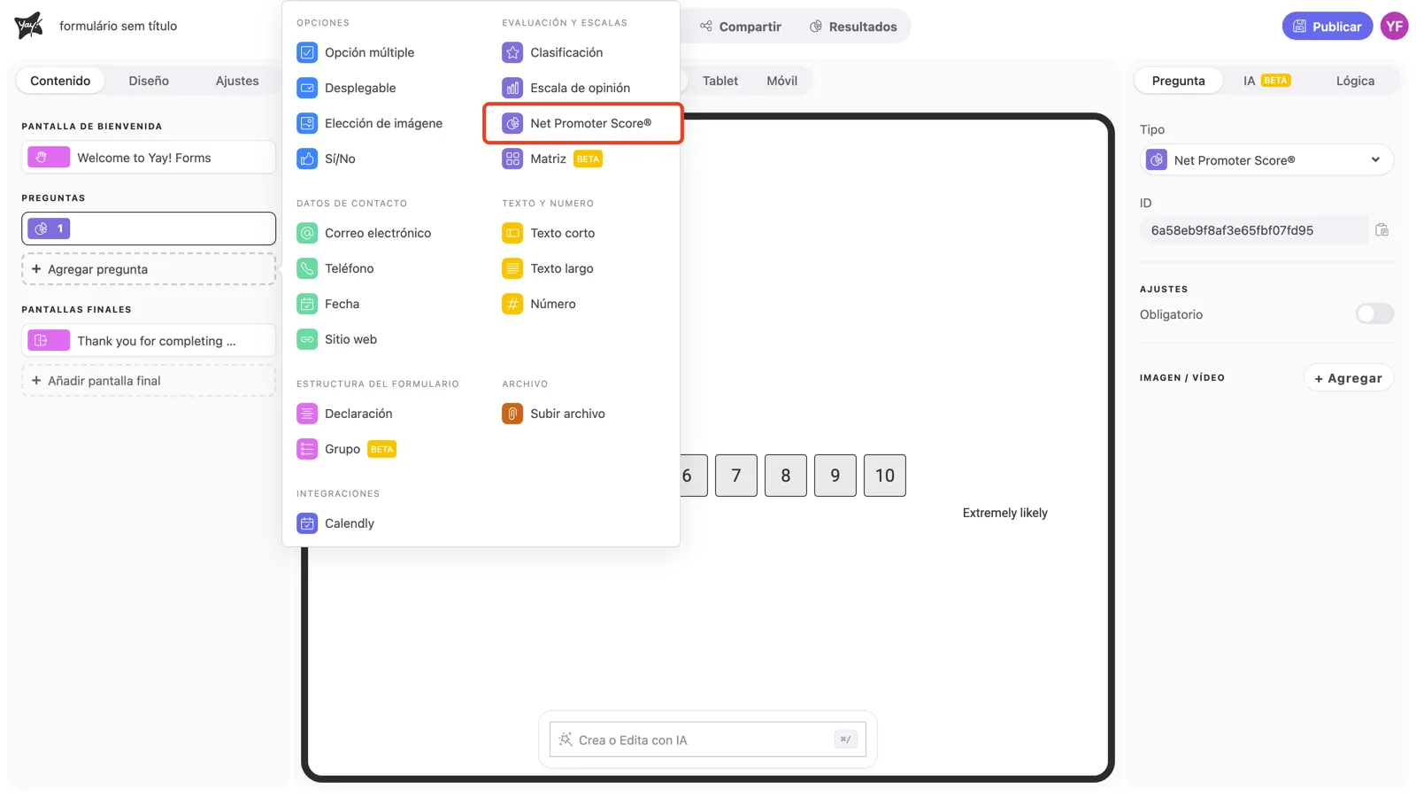Screen dimensions: 1416x797
Task: Select the Calendly integration icon
Action: pos(307,523)
